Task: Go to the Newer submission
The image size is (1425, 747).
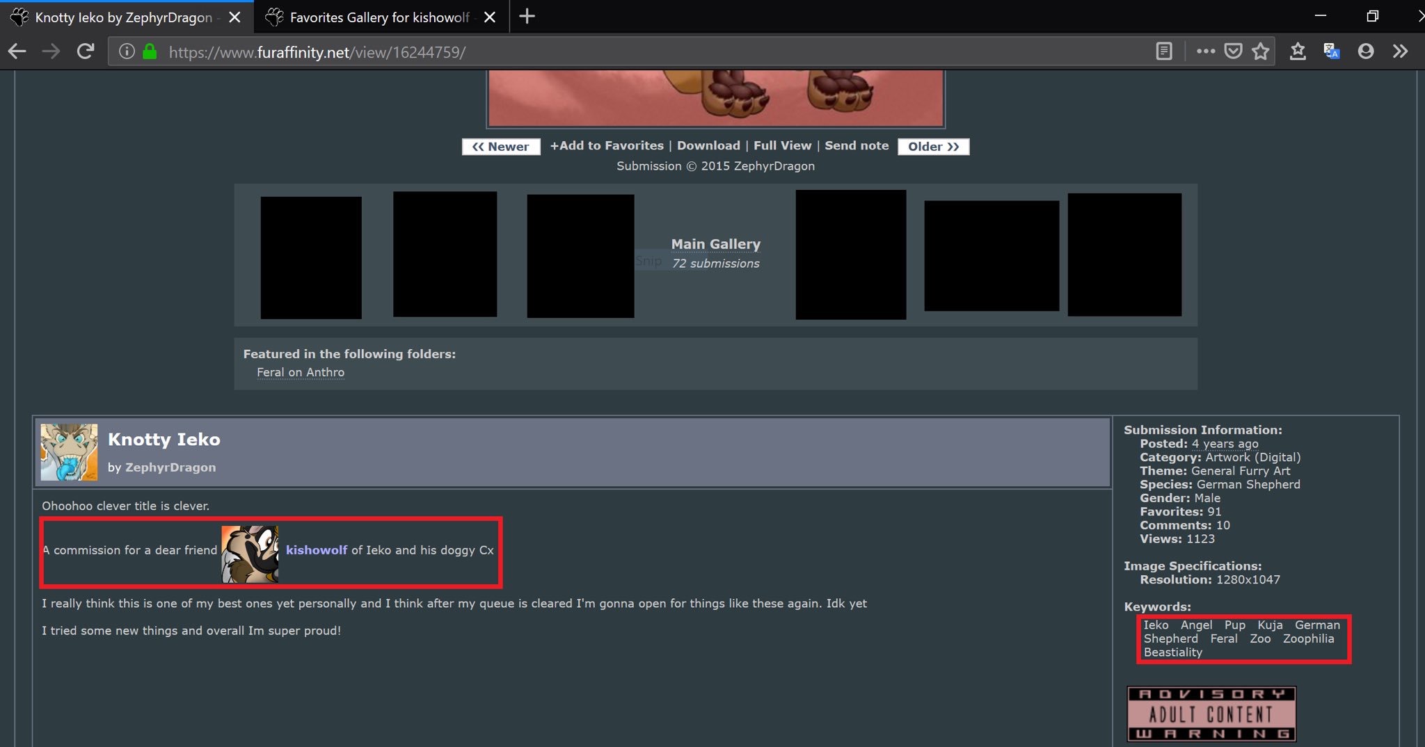Action: pos(501,147)
